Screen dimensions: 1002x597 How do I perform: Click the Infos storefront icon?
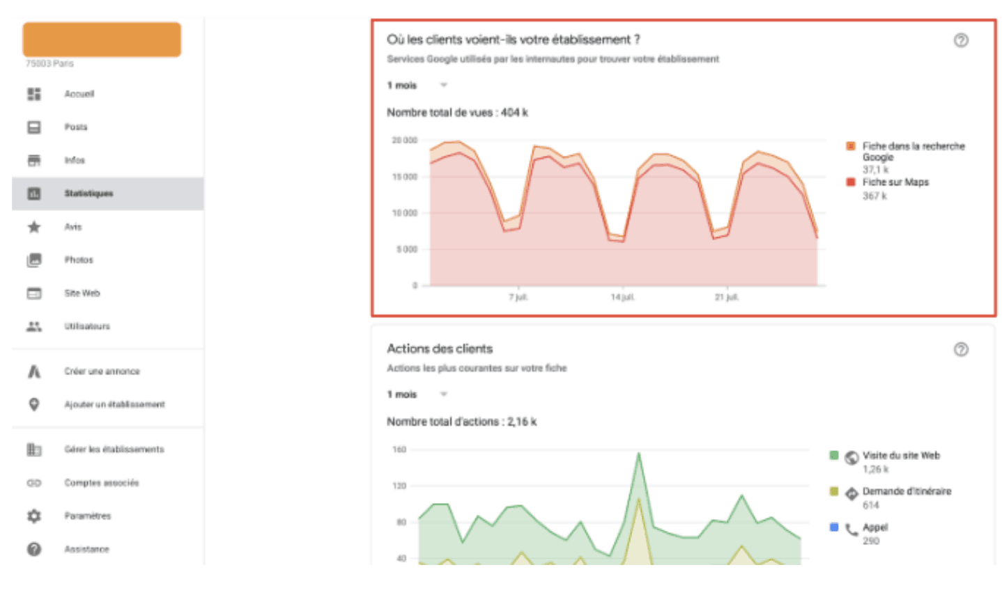(34, 161)
